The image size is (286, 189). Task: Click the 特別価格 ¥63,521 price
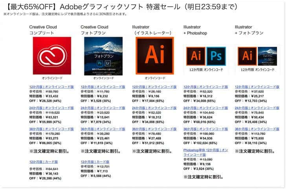44,117
